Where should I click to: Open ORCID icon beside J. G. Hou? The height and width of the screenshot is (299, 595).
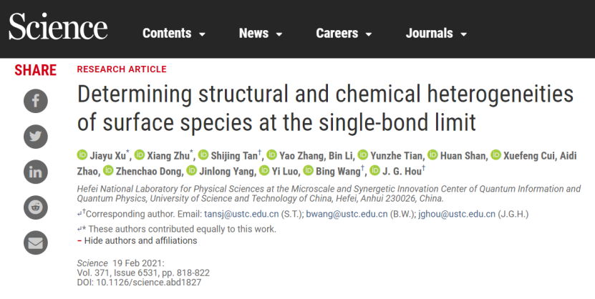point(375,170)
